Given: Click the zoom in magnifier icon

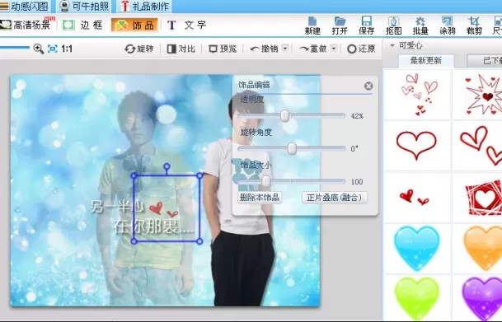Looking at the screenshot, I should (39, 49).
